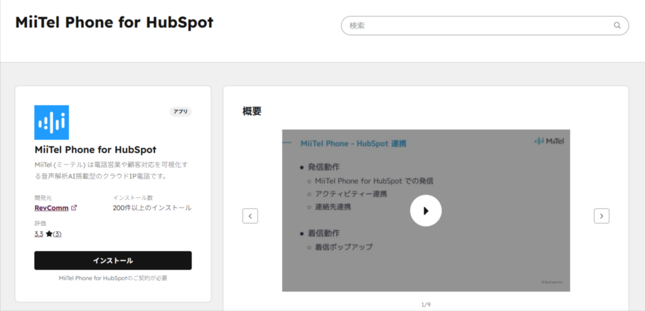This screenshot has height=311, width=645.
Task: Click the 200件以上のインストール text
Action: click(x=152, y=208)
